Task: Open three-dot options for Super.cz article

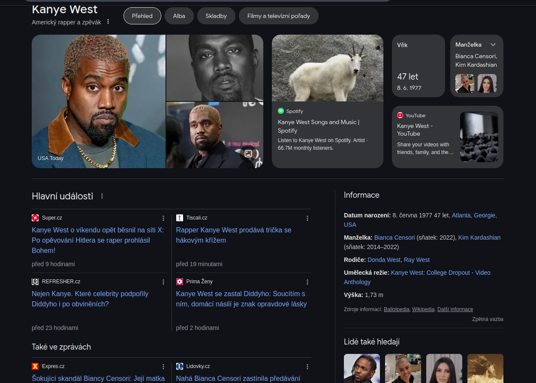Action: pos(163,218)
